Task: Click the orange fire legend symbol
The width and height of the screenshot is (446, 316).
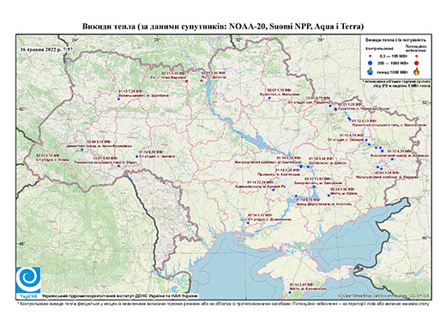Action: coord(417,71)
